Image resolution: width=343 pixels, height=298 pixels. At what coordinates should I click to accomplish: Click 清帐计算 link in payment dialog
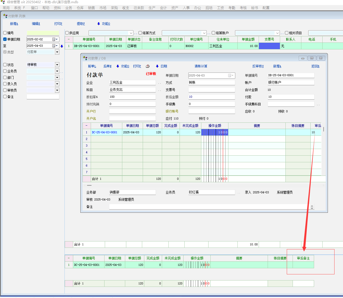click(x=201, y=66)
